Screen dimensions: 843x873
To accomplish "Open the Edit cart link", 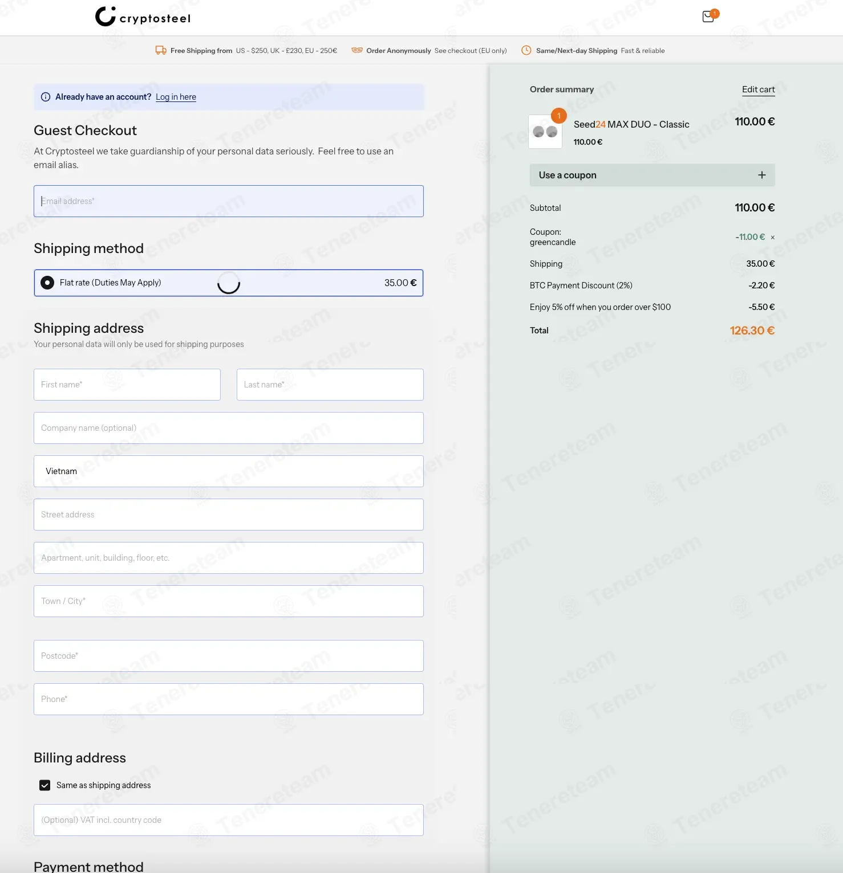I will pyautogui.click(x=759, y=89).
